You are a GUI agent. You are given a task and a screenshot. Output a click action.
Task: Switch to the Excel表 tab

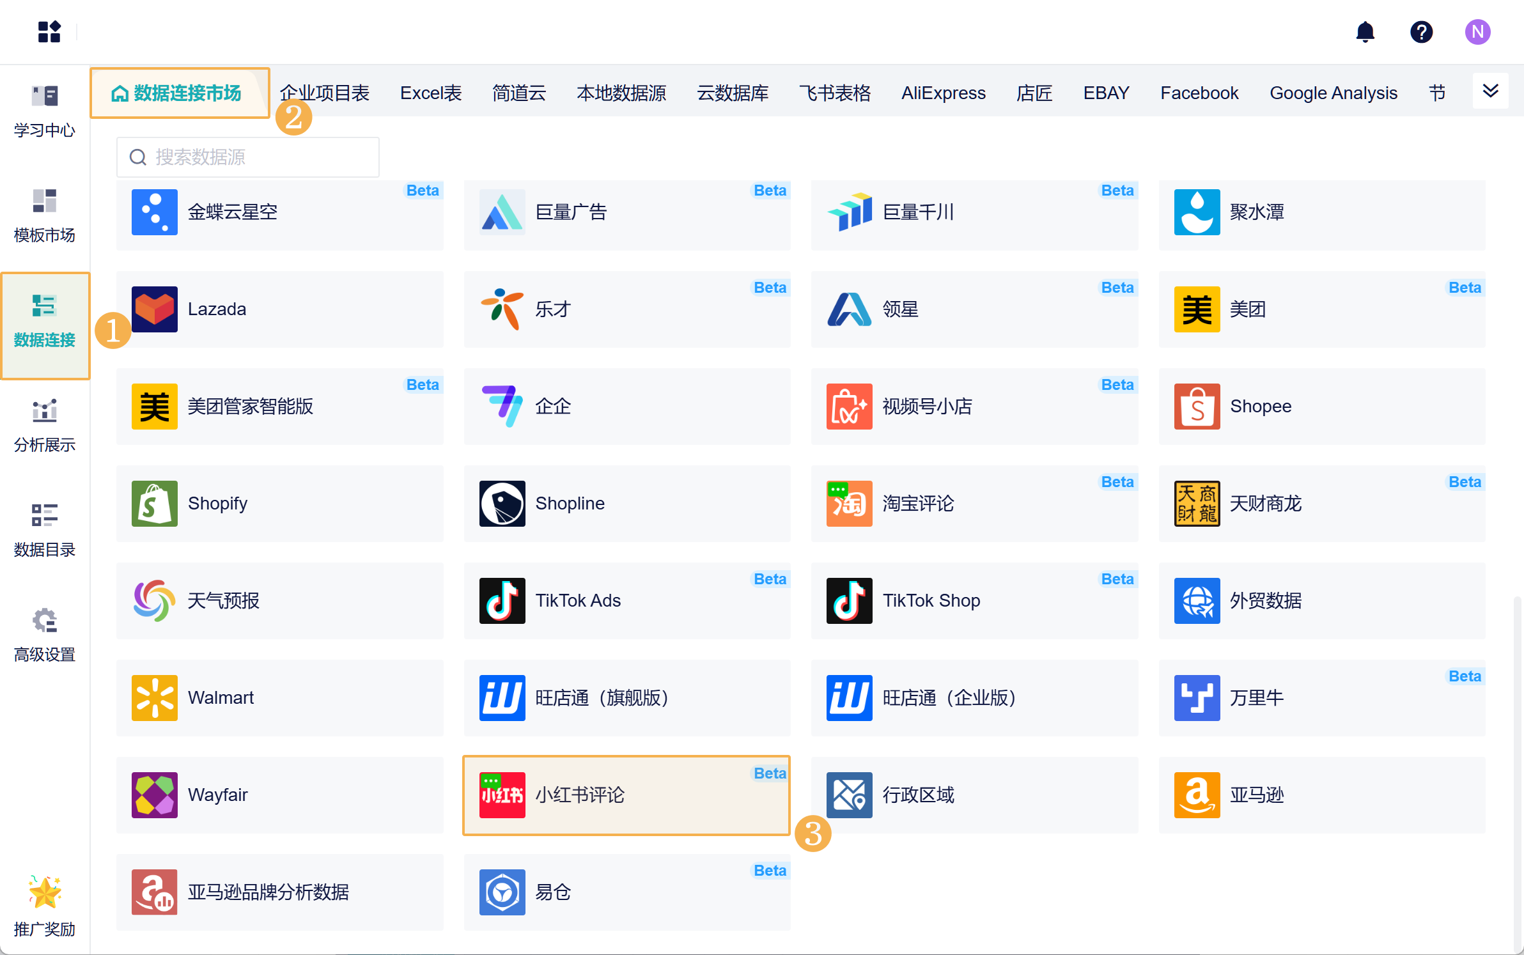(x=430, y=93)
